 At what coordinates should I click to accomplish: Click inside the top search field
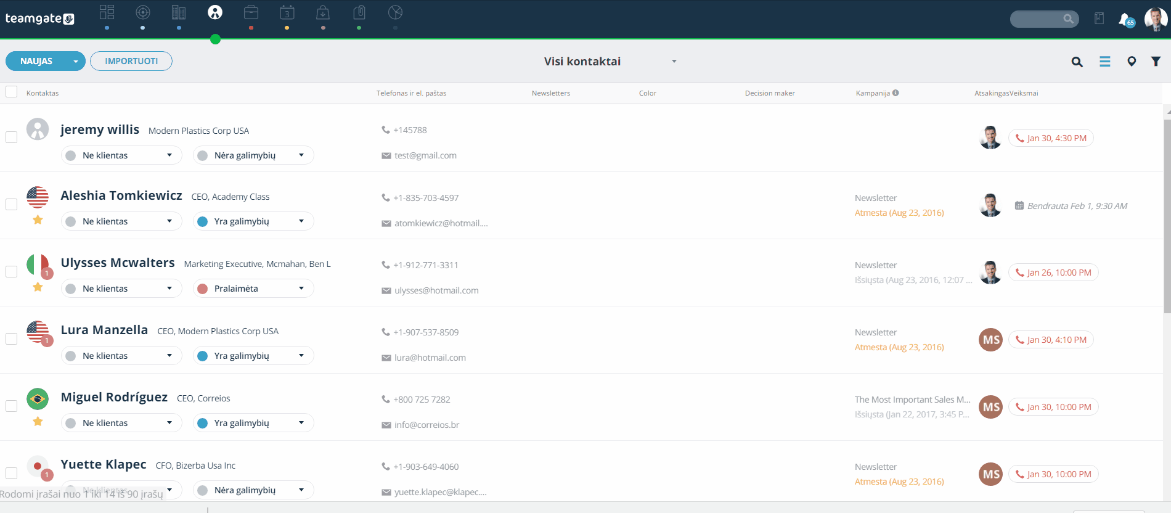1044,19
